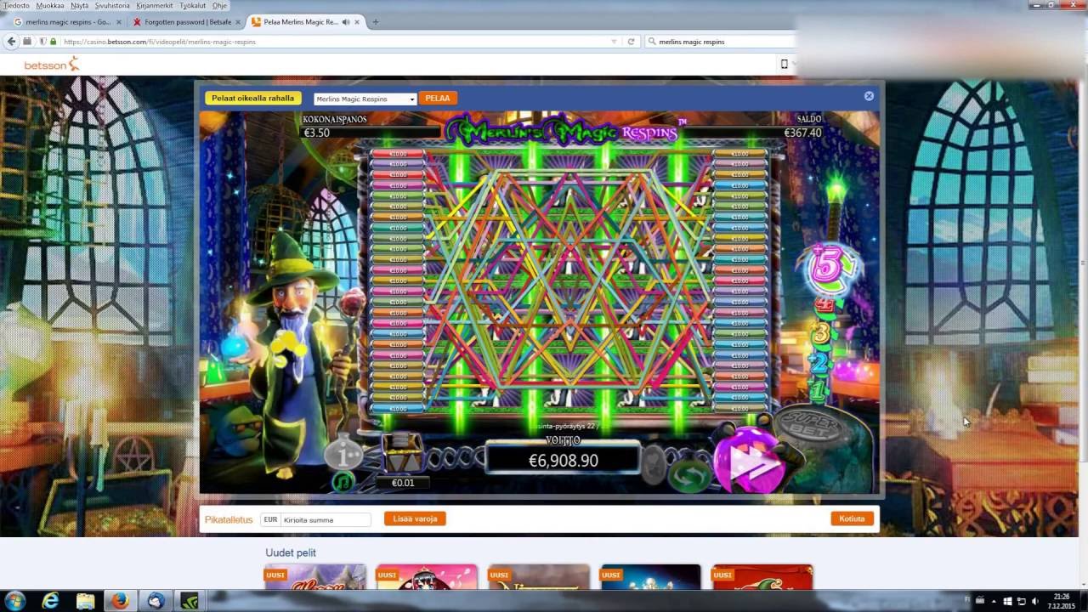Open the Tiedosto menu
Screen dimensions: 1088x612
click(16, 5)
